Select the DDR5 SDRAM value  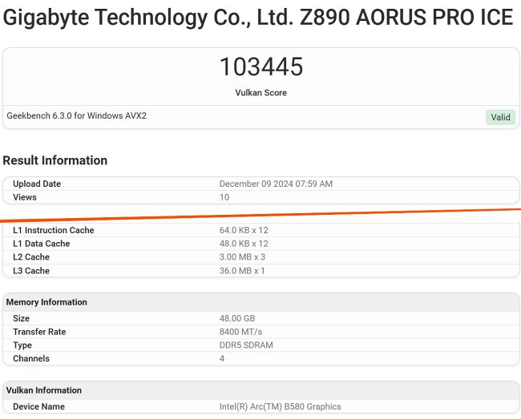[246, 345]
